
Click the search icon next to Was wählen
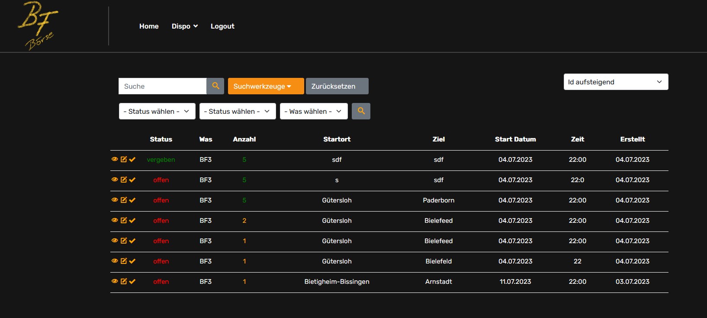361,111
